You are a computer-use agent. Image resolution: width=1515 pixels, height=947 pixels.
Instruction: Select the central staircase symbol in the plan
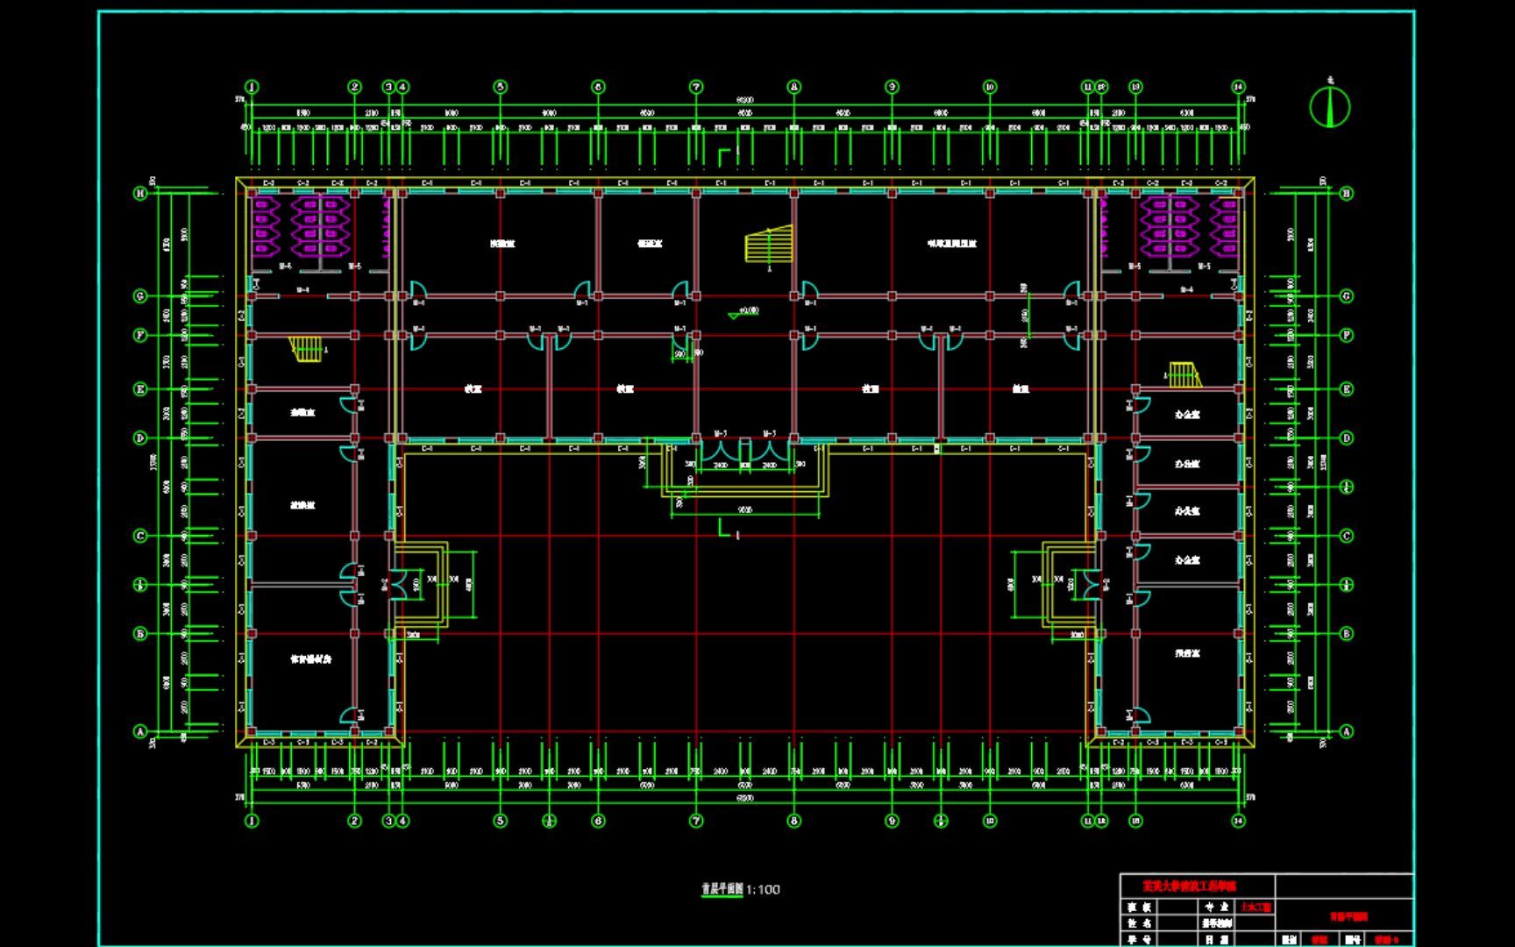point(769,244)
